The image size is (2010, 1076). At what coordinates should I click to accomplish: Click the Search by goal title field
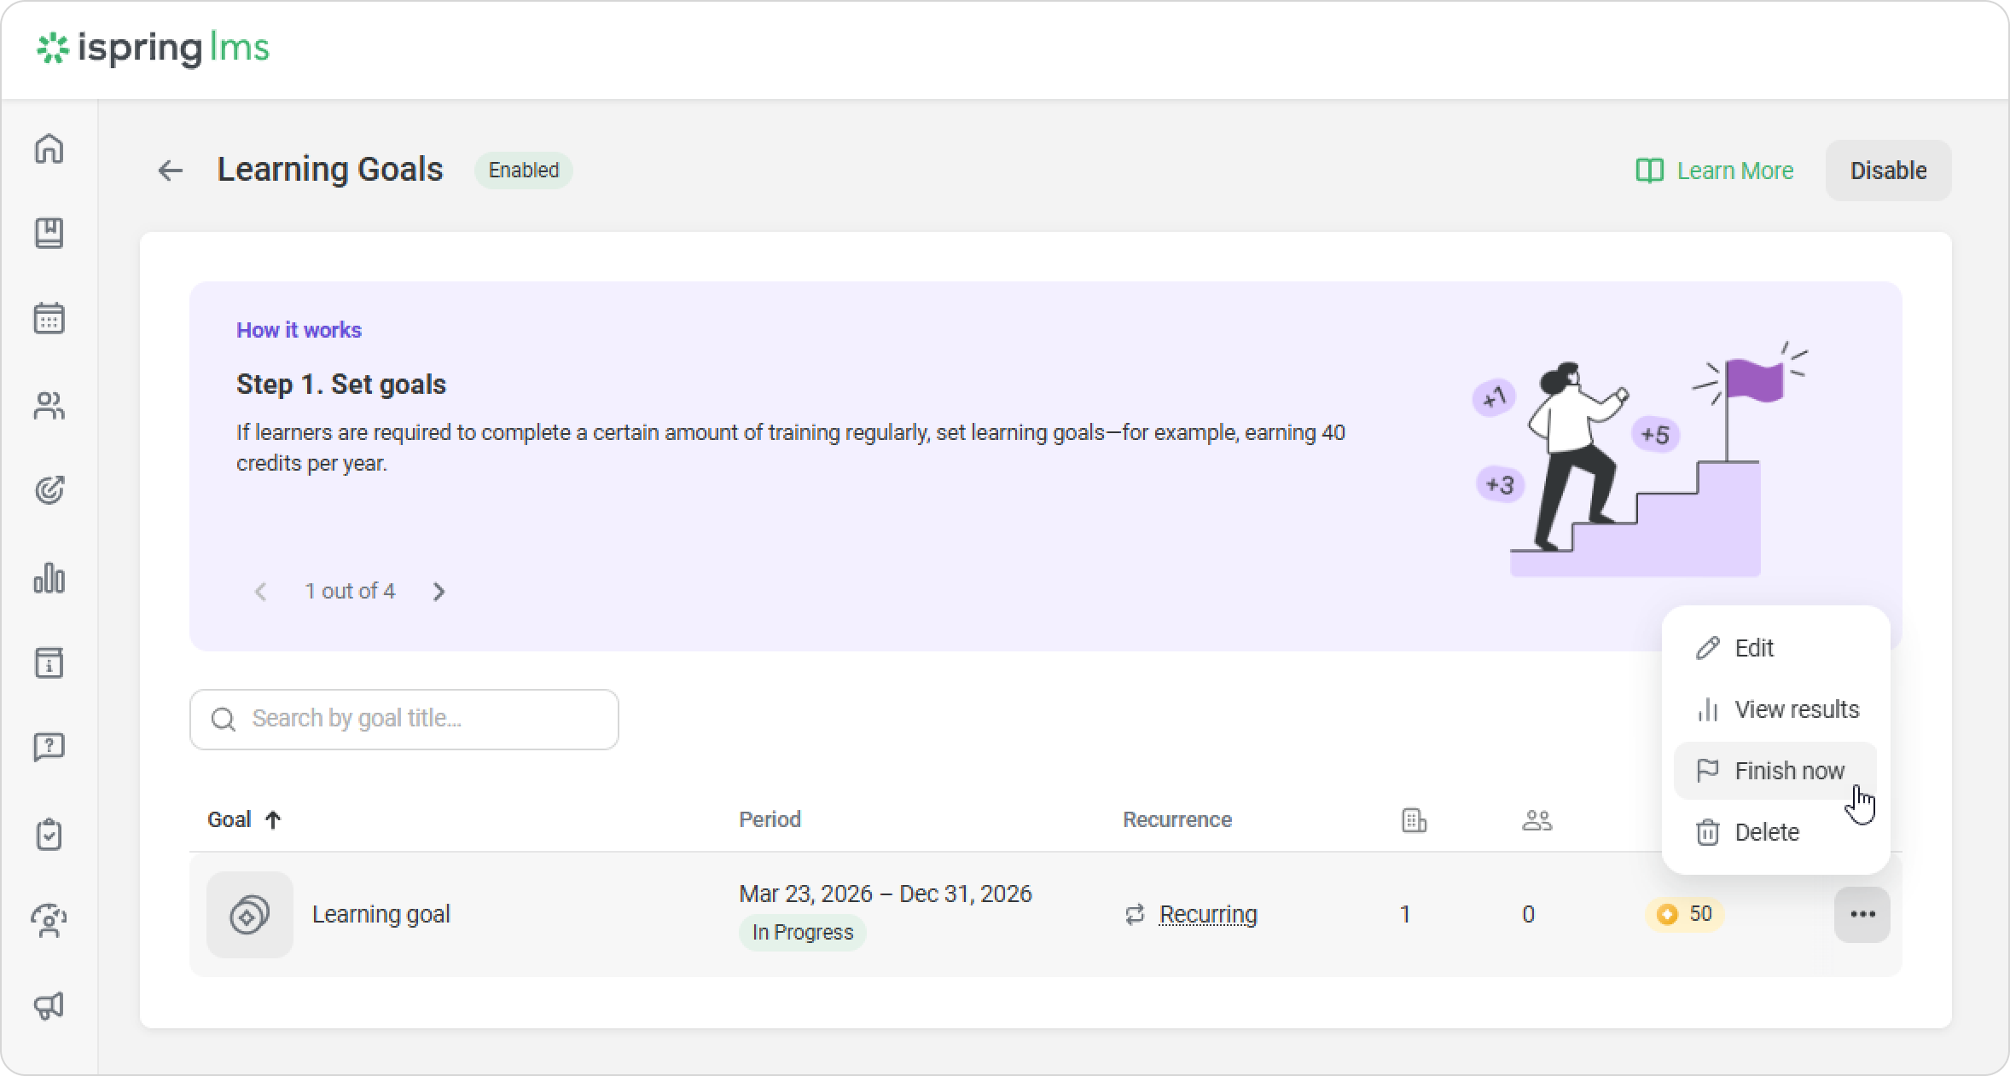click(x=418, y=719)
